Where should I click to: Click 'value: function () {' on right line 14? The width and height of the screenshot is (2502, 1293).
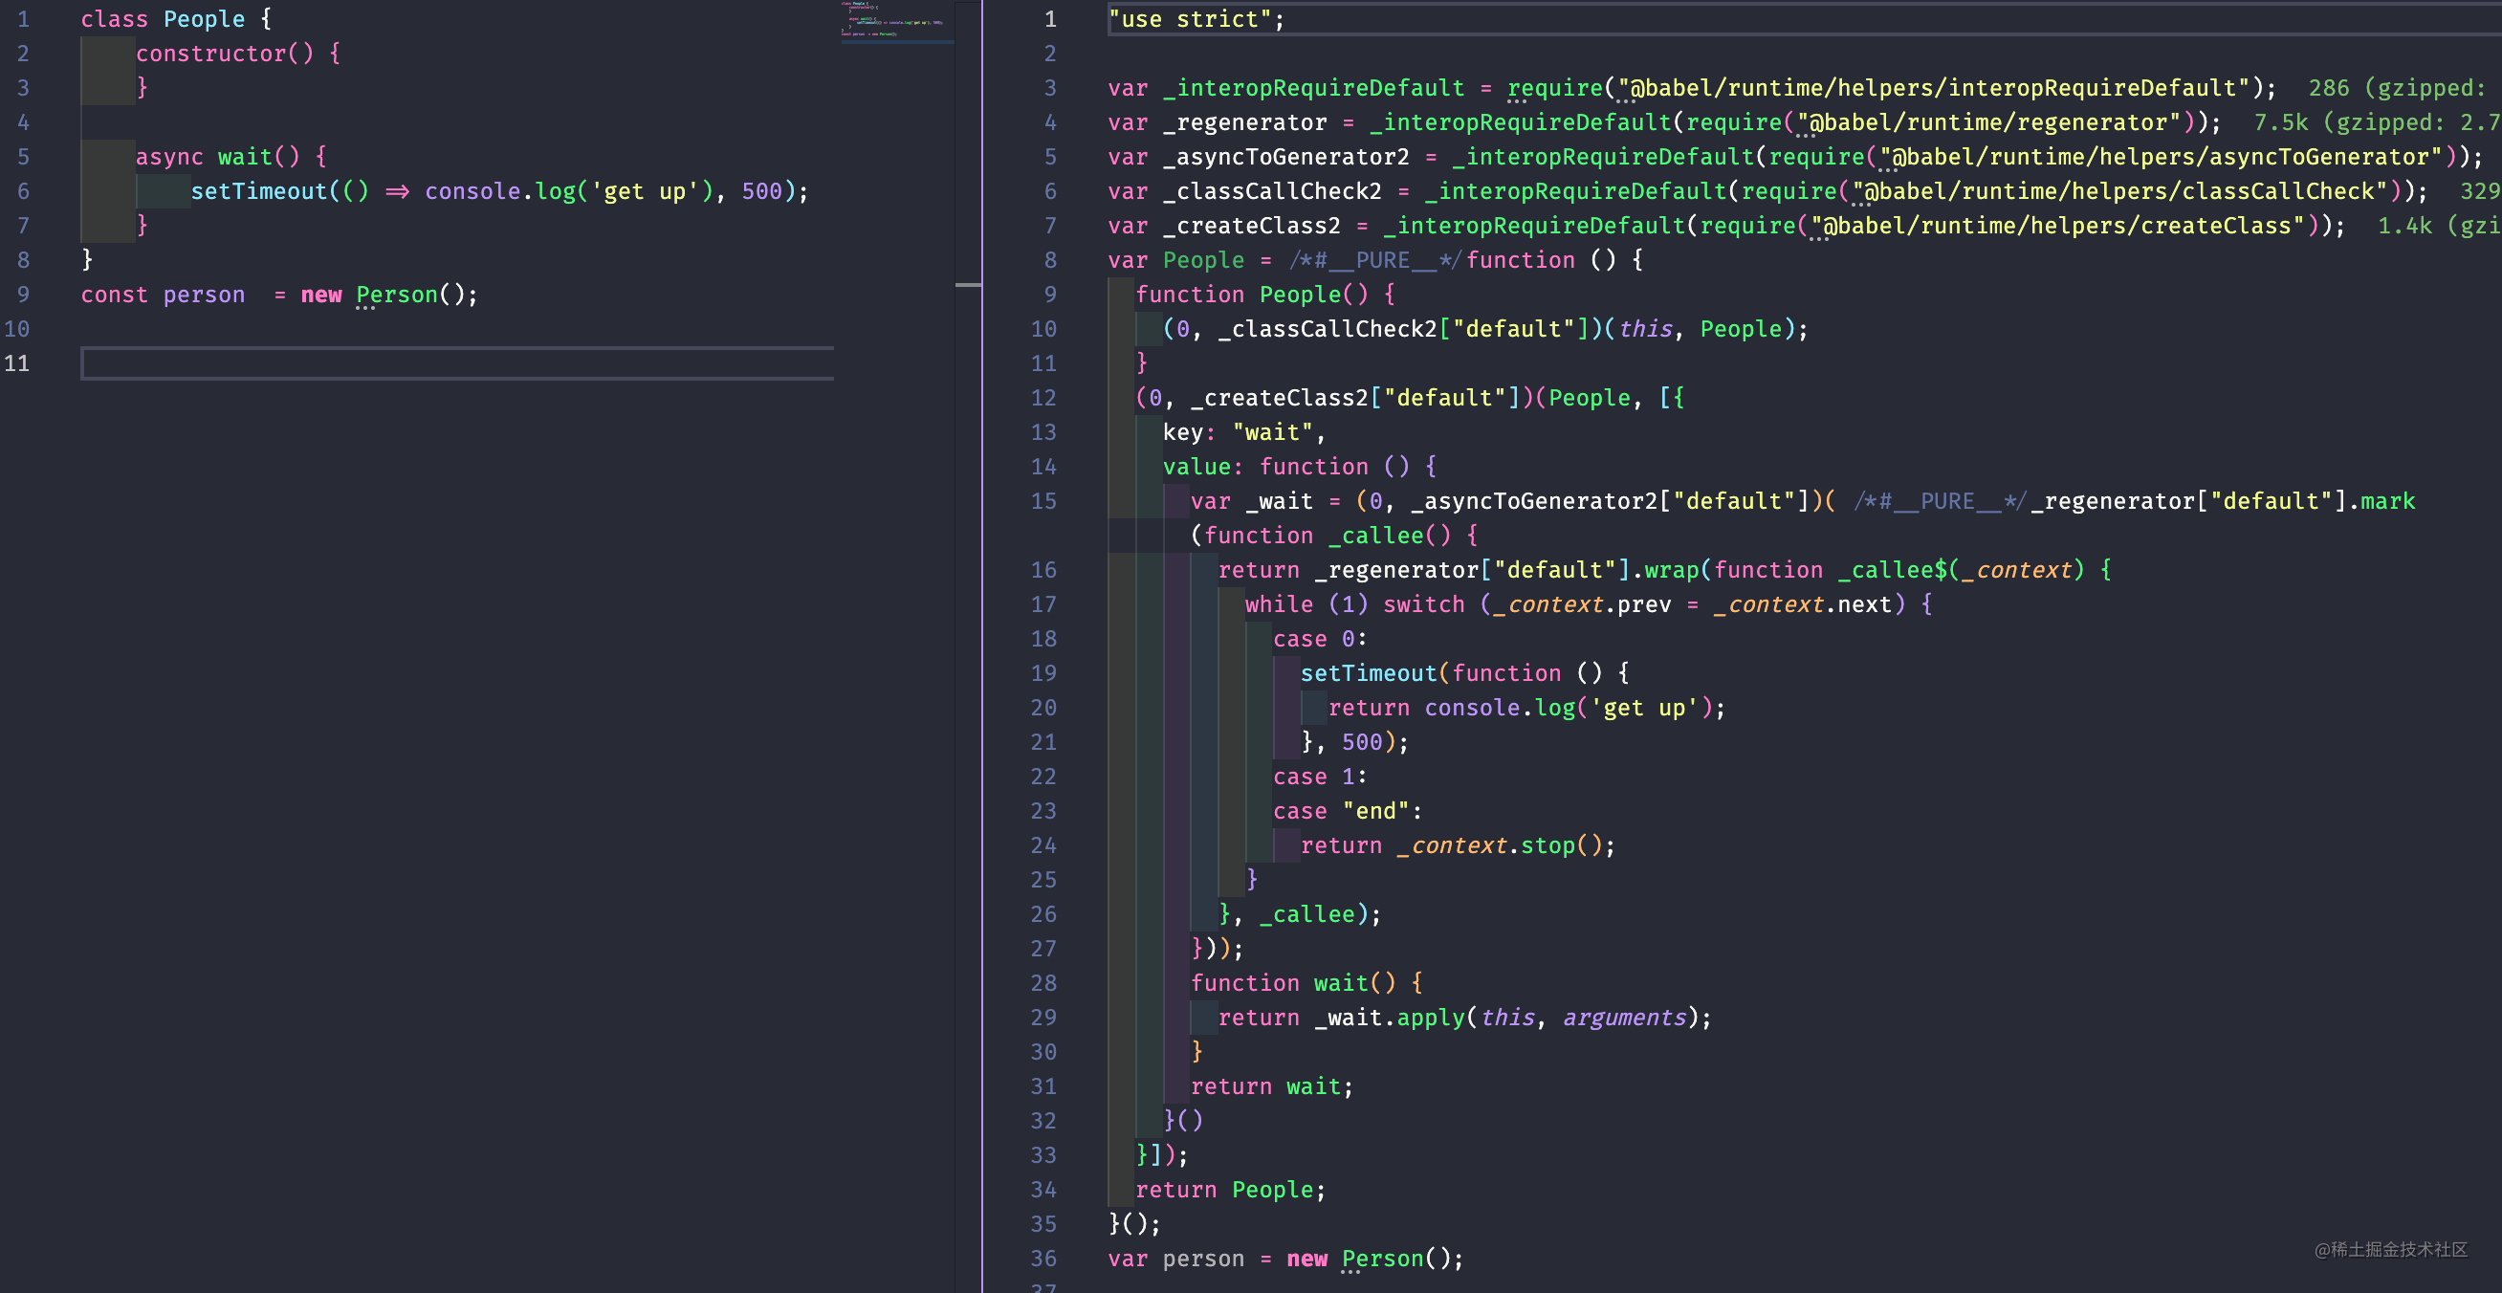tap(1300, 467)
